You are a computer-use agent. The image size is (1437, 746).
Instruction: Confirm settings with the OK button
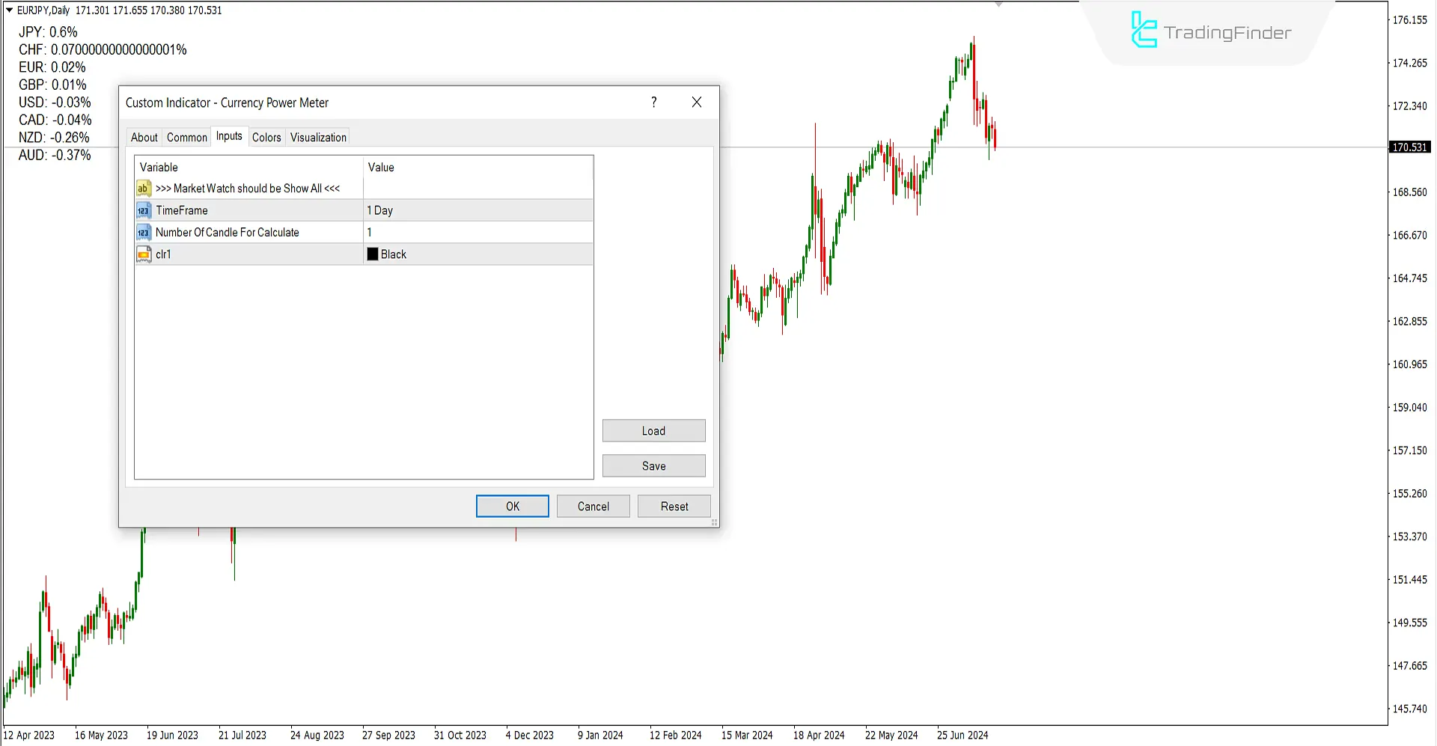(512, 506)
